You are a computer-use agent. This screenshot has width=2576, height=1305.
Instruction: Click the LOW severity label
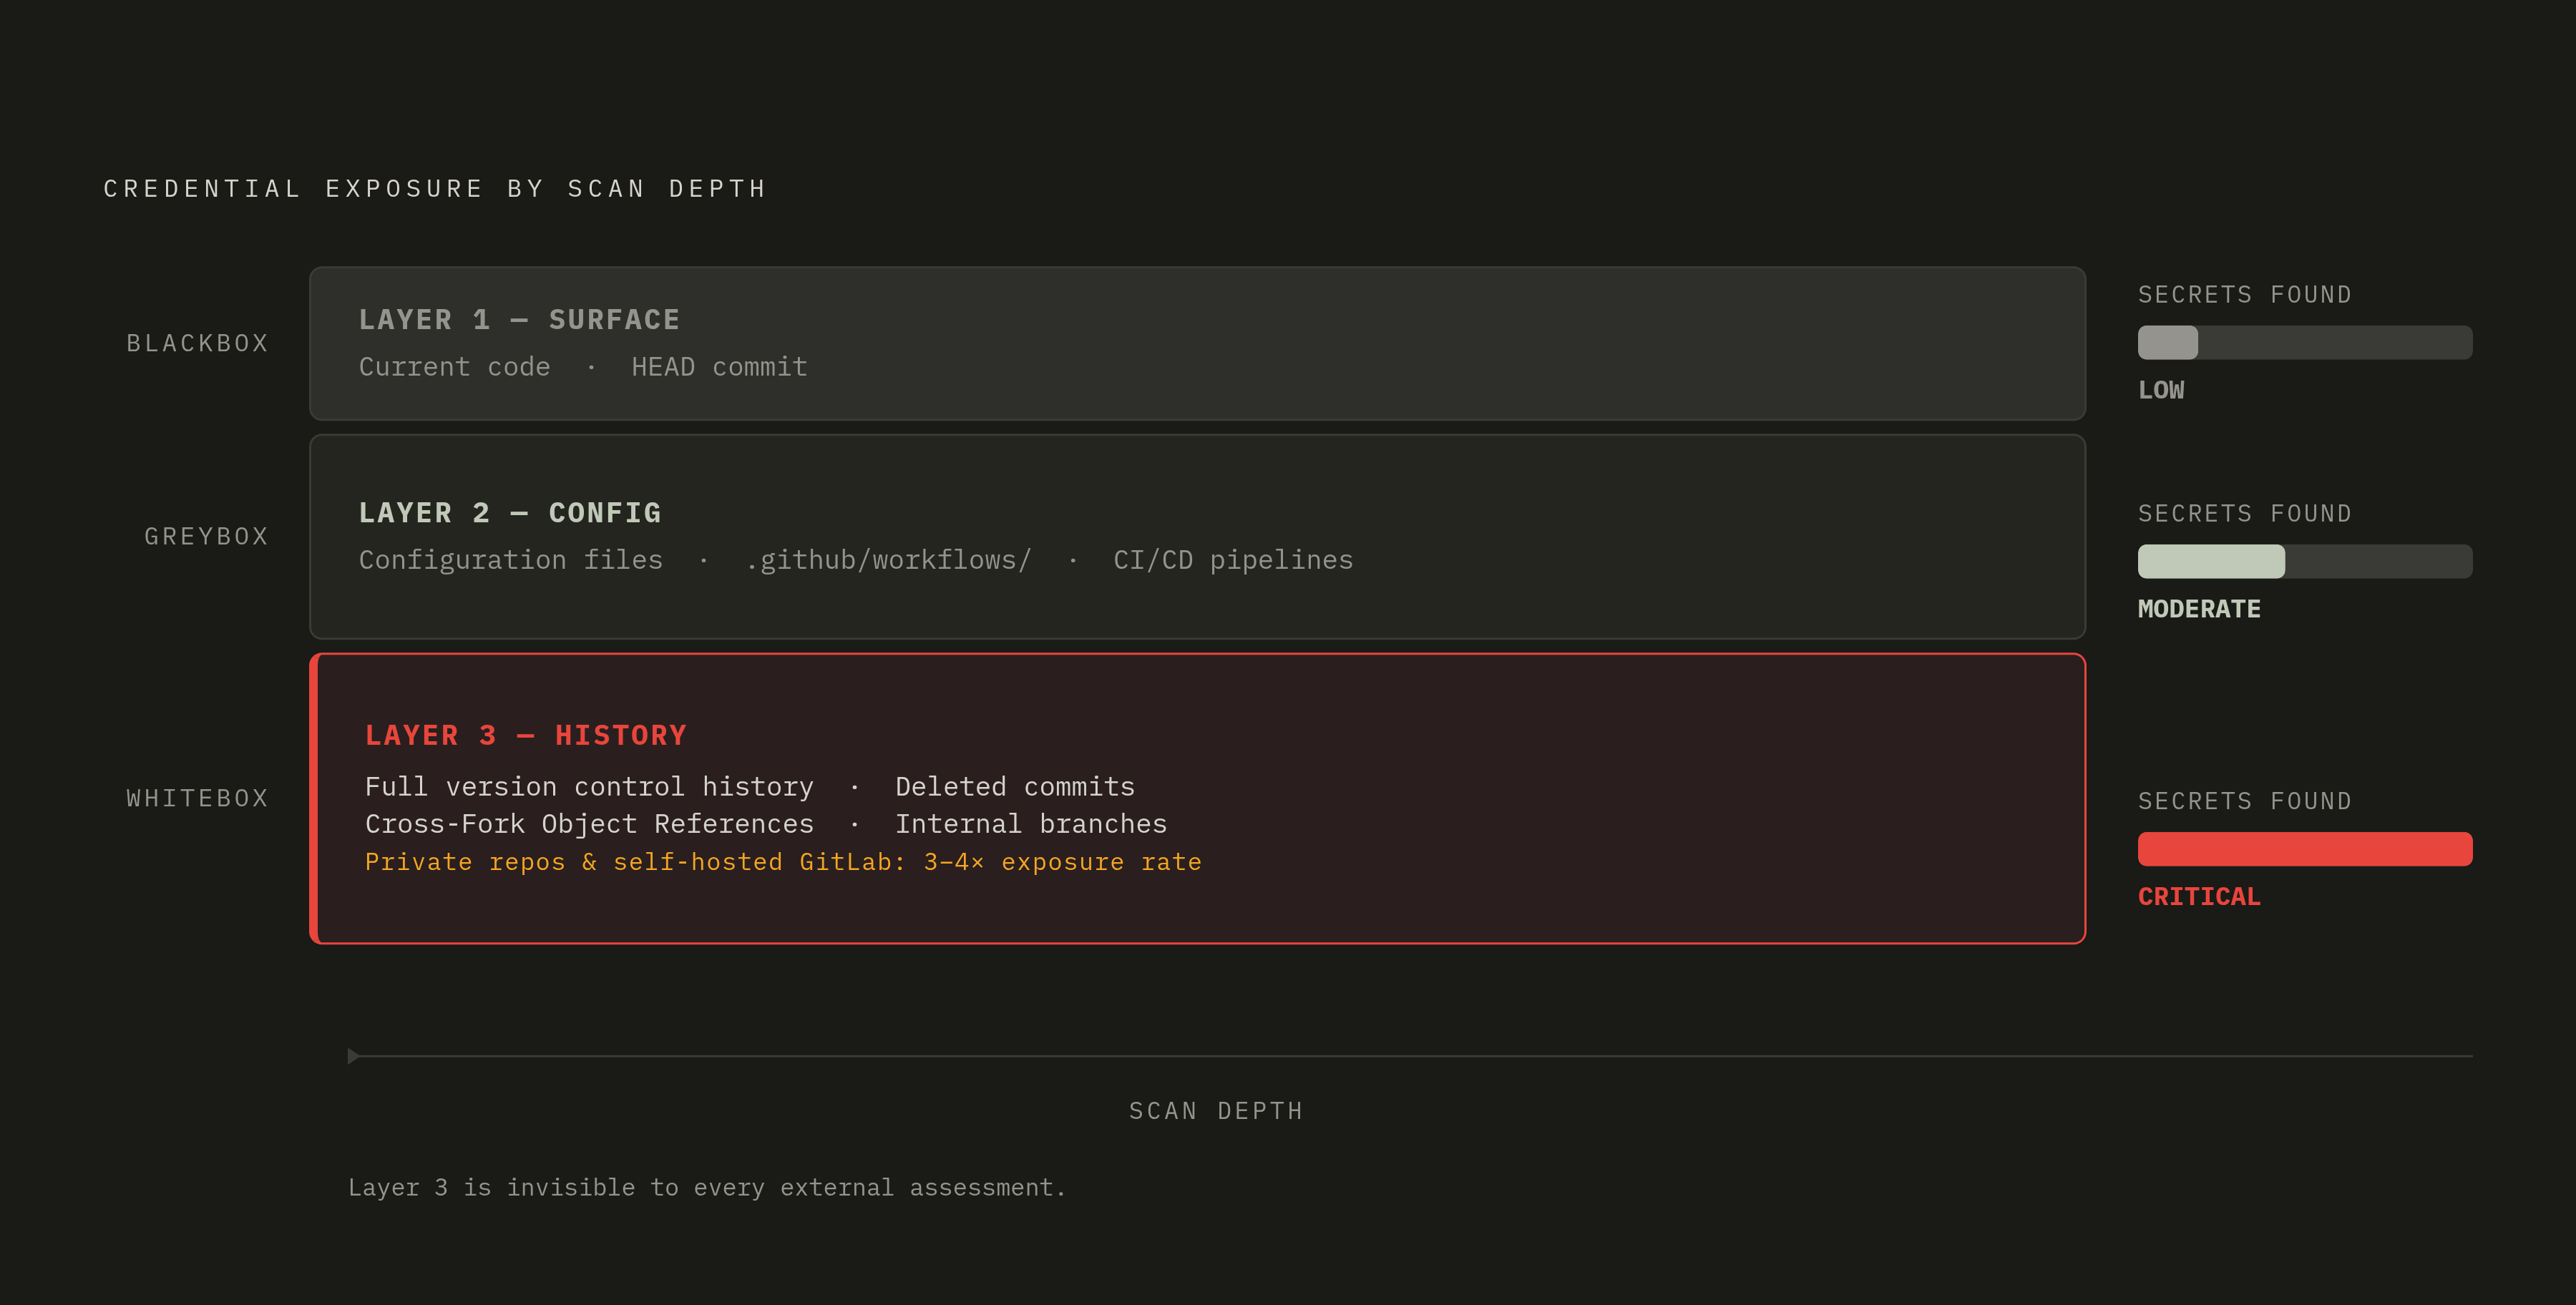(x=2161, y=390)
